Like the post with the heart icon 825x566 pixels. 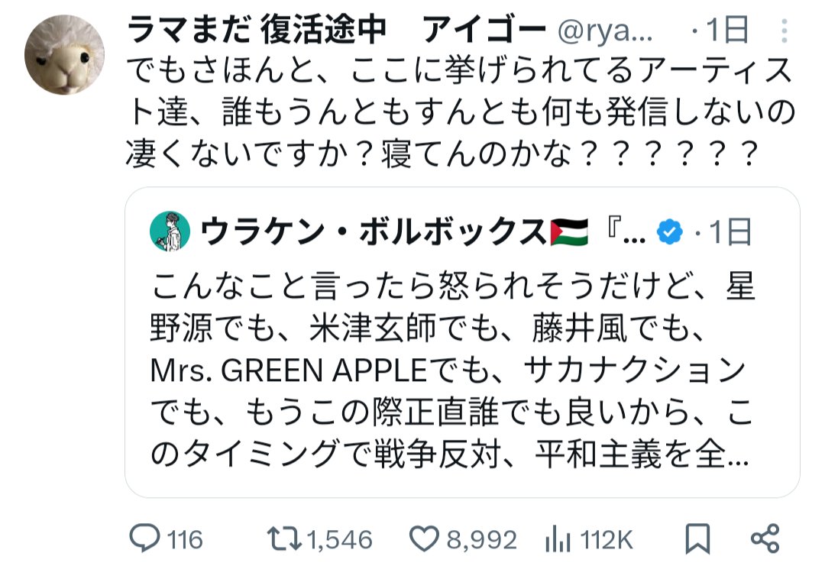tap(423, 539)
